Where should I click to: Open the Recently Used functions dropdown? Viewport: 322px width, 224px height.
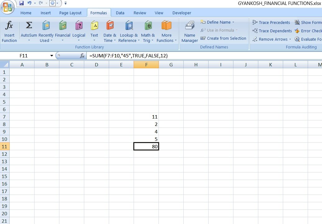(x=46, y=31)
